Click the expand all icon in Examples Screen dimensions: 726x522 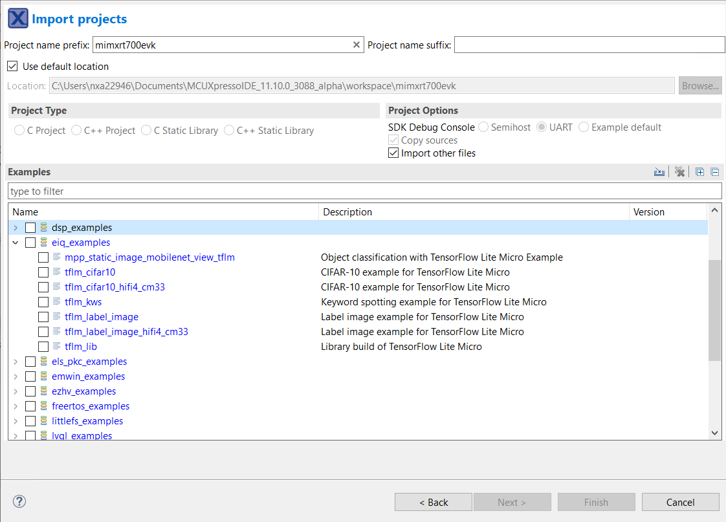click(699, 172)
